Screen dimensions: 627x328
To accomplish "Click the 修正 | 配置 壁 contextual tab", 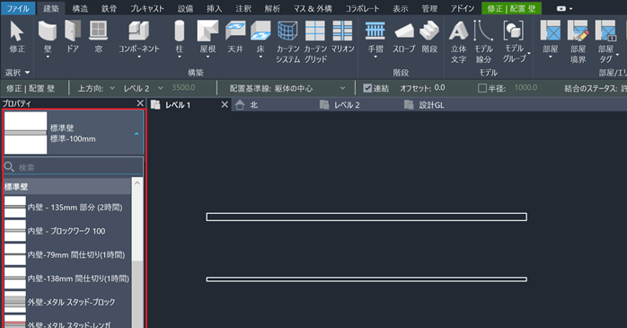I will 511,8.
